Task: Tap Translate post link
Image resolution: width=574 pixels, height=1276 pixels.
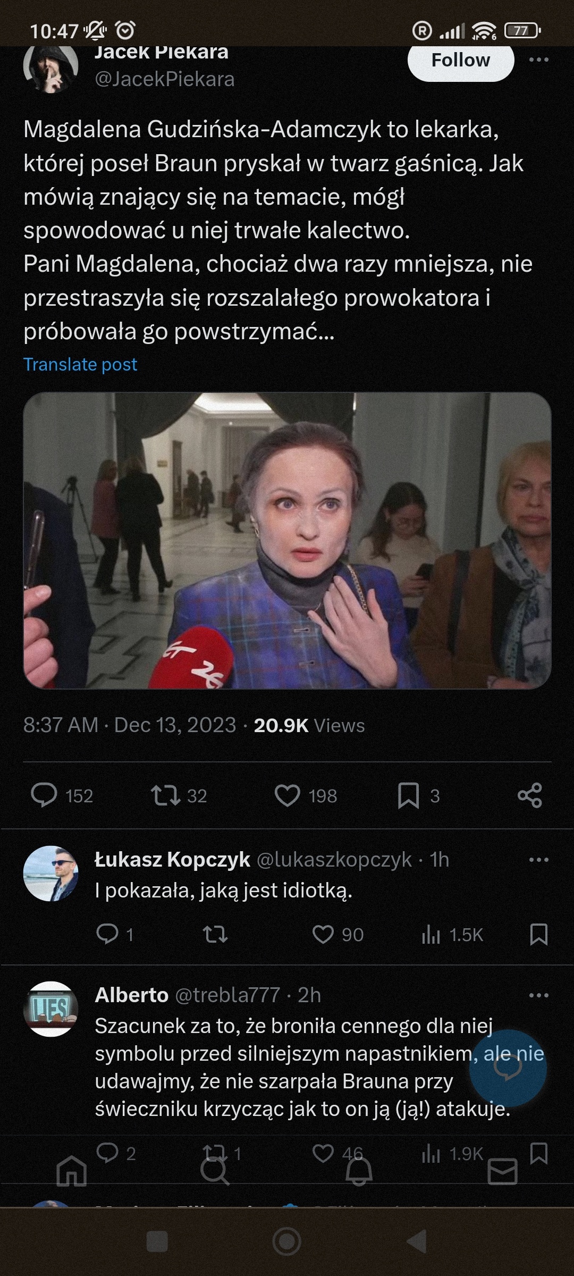Action: tap(80, 365)
